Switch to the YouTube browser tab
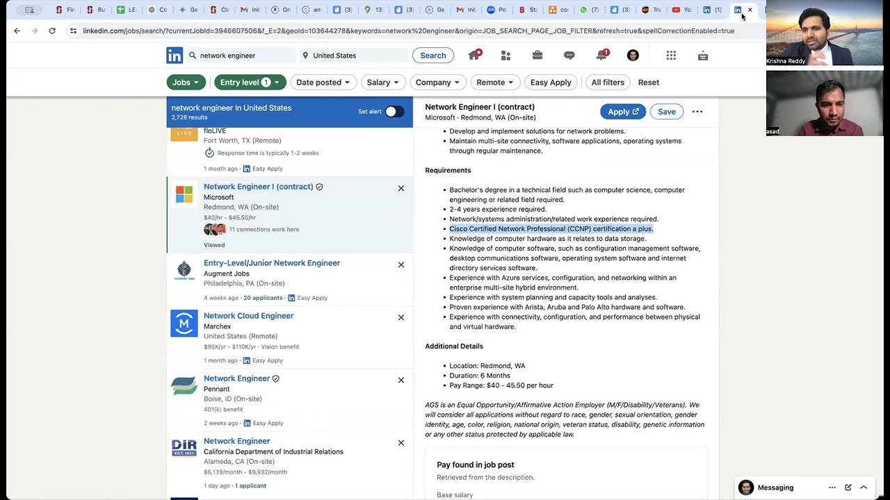Viewport: 890px width, 500px height. (x=681, y=10)
